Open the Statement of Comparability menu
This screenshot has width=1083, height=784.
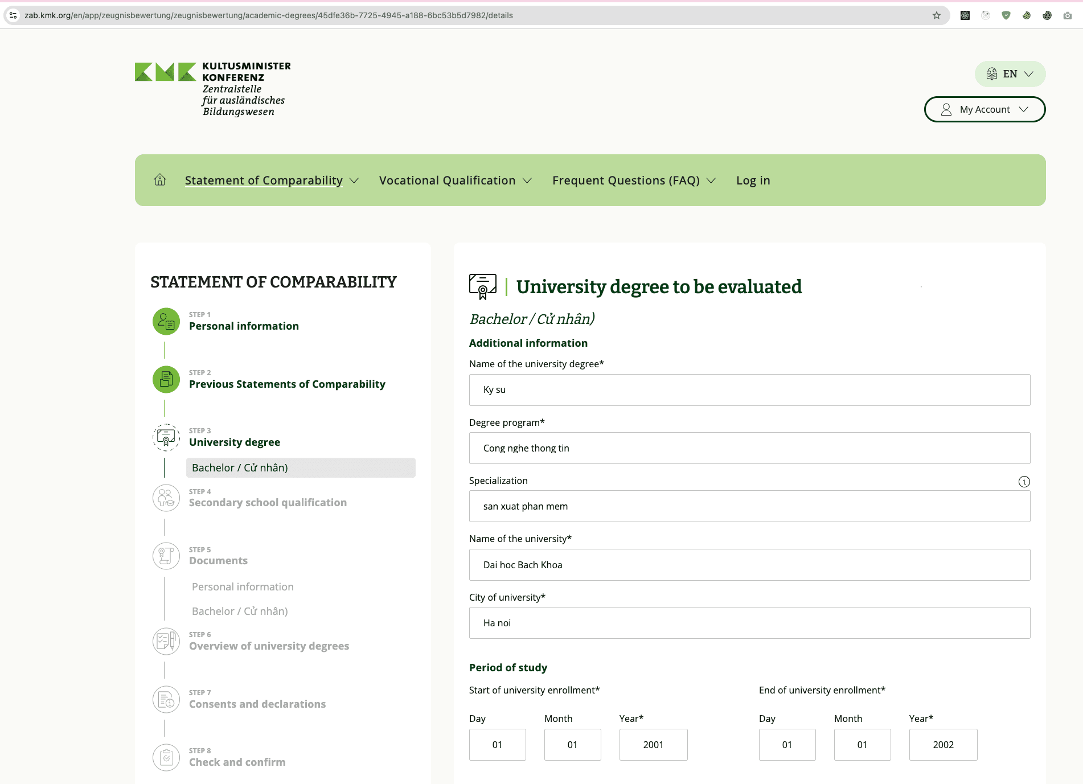tap(263, 180)
